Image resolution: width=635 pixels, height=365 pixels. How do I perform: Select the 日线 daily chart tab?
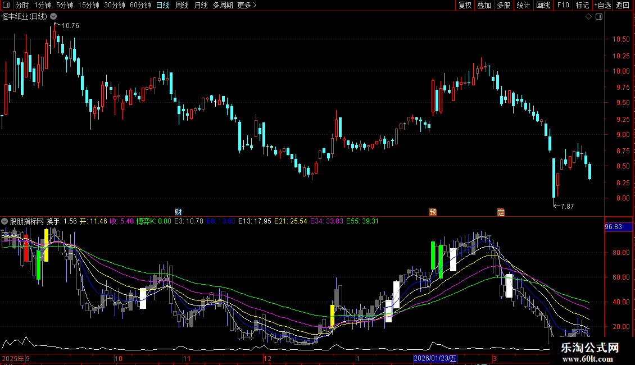pyautogui.click(x=163, y=5)
